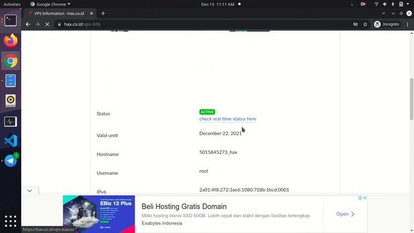
Task: Close the VPS Information tab
Action: click(91, 14)
